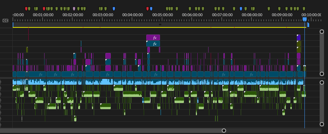328x134 pixels.
Task: Click the 00:04:00:00 timecode on the ruler
Action: click(x=133, y=15)
